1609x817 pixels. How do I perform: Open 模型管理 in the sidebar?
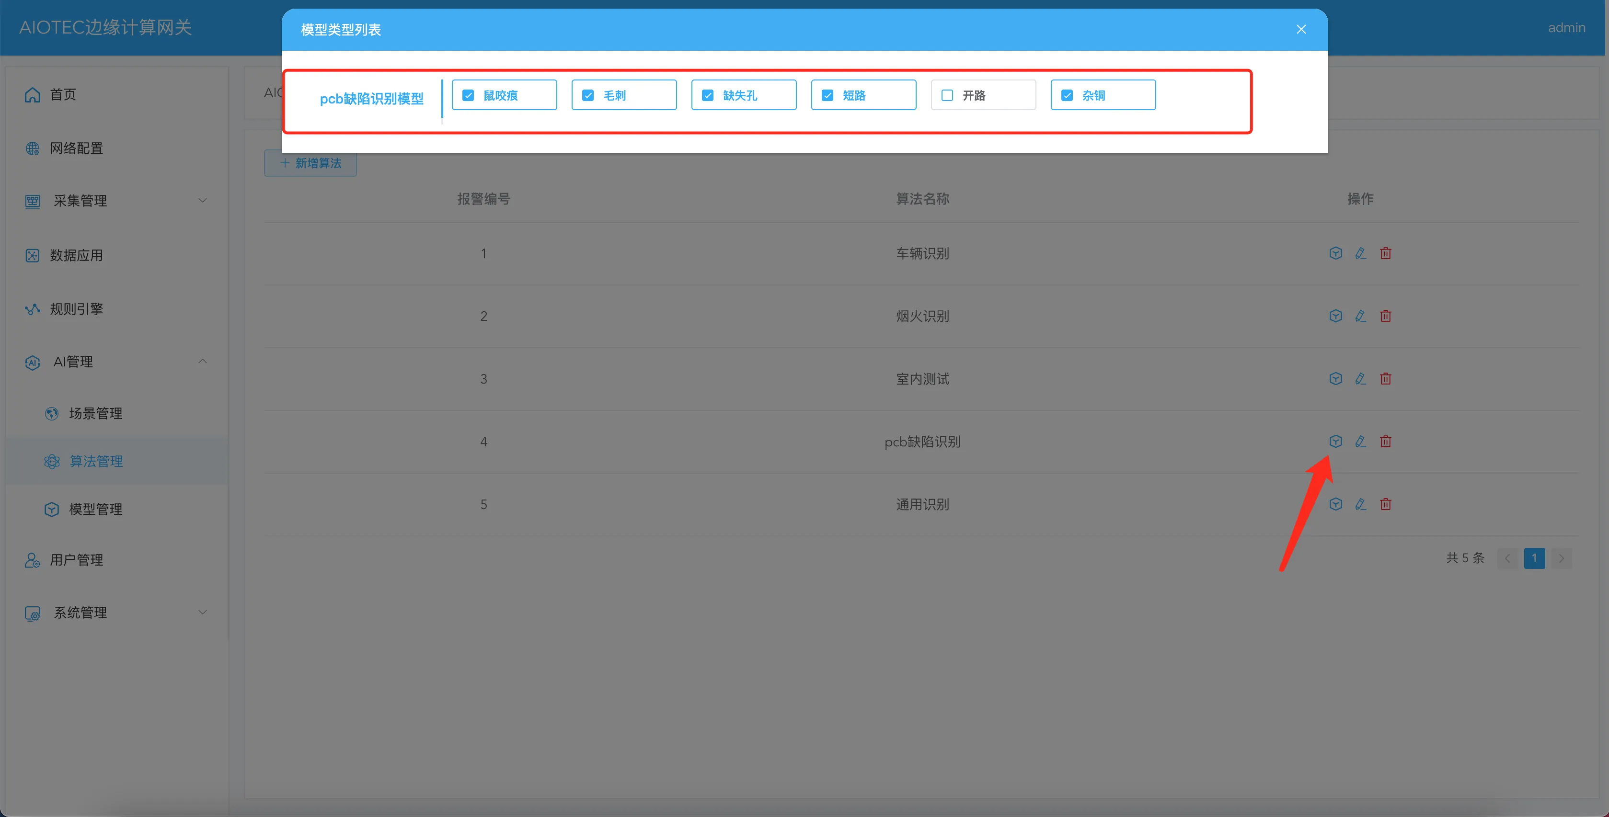(x=95, y=509)
